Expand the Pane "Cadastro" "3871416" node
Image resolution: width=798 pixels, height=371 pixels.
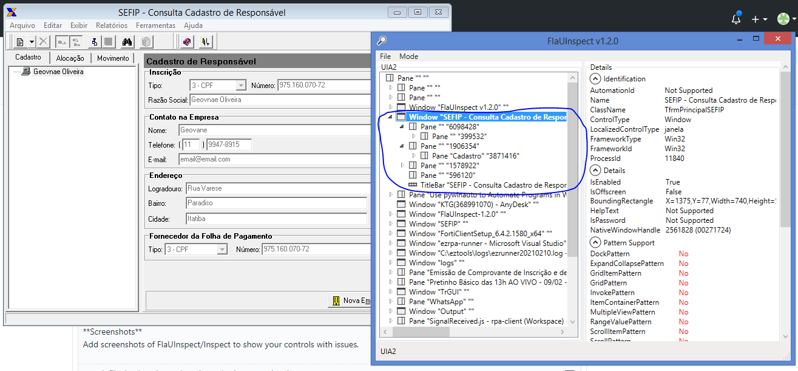(x=415, y=156)
